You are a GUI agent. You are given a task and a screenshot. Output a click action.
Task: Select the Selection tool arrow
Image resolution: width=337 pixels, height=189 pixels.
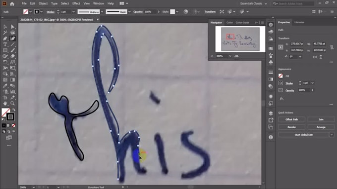point(5,27)
